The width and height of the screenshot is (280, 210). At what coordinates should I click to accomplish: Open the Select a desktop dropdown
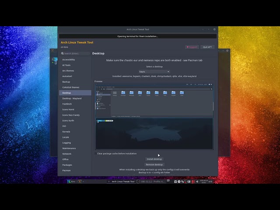154,72
